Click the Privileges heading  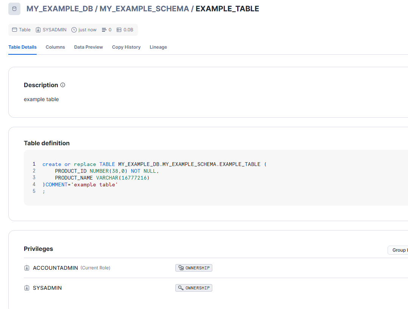(39, 249)
